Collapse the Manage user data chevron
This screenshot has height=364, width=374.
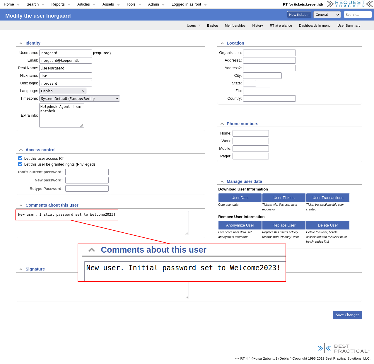tap(222, 182)
